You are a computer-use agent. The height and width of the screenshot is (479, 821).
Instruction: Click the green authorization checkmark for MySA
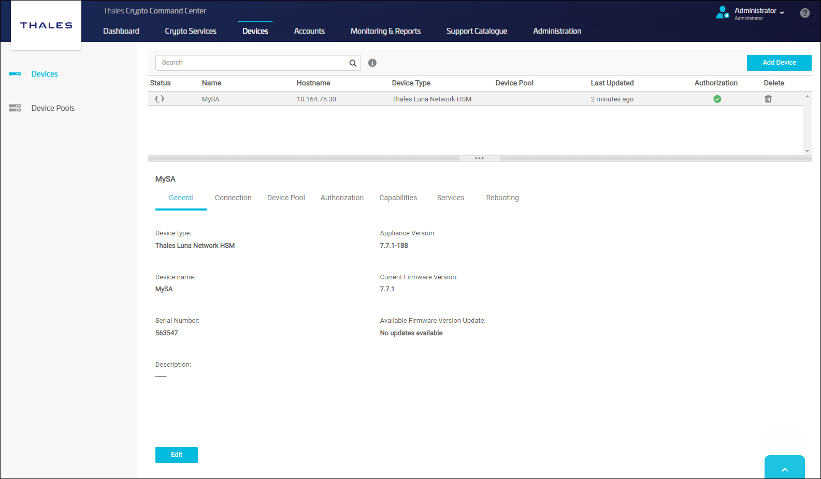point(717,99)
